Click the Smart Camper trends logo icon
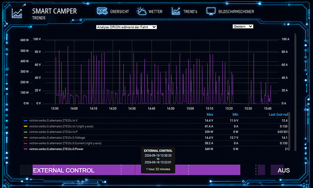This screenshot has width=313, height=188. pos(17,13)
